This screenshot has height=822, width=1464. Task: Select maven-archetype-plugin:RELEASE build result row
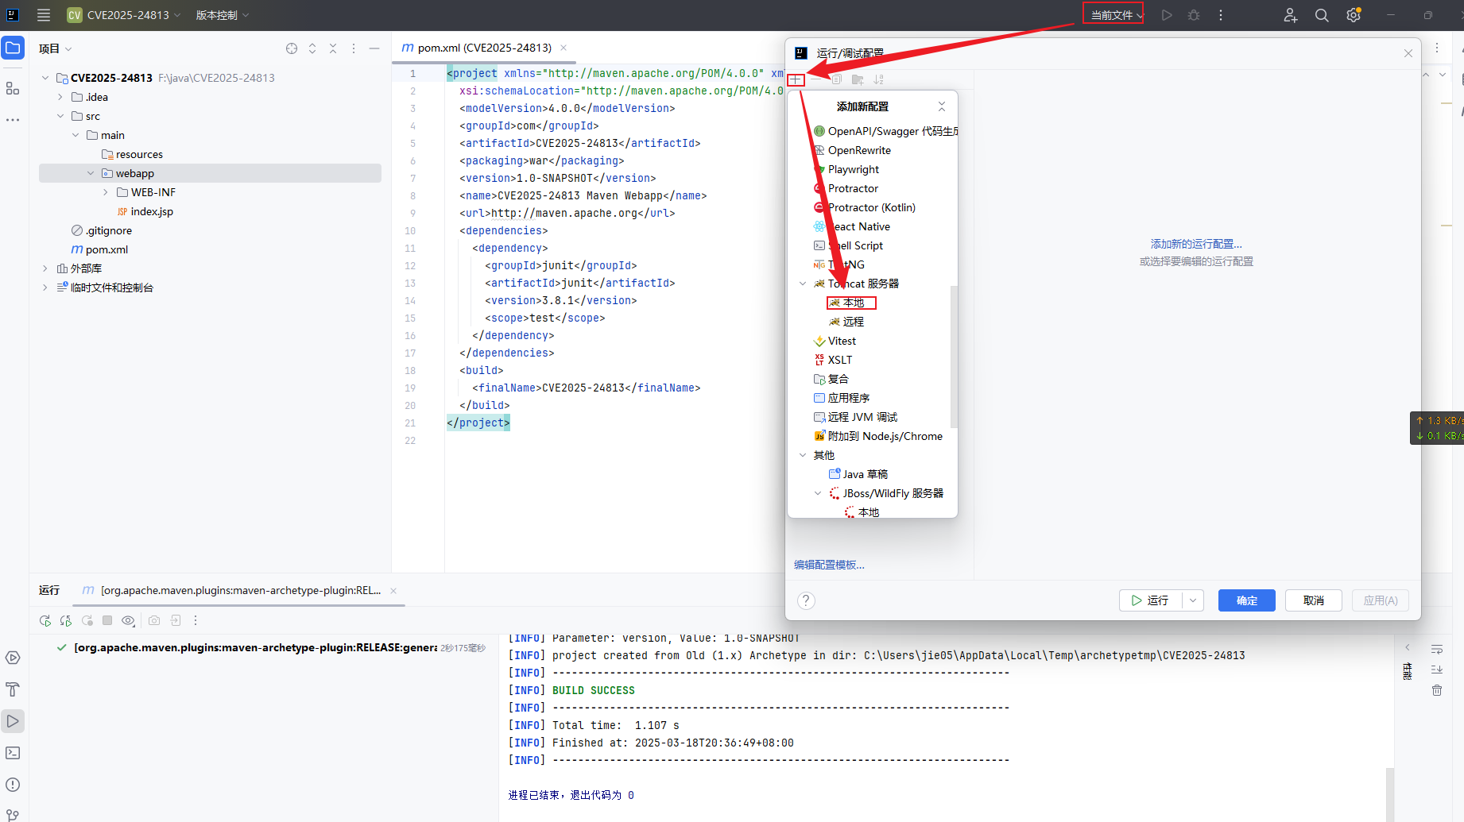tap(270, 647)
